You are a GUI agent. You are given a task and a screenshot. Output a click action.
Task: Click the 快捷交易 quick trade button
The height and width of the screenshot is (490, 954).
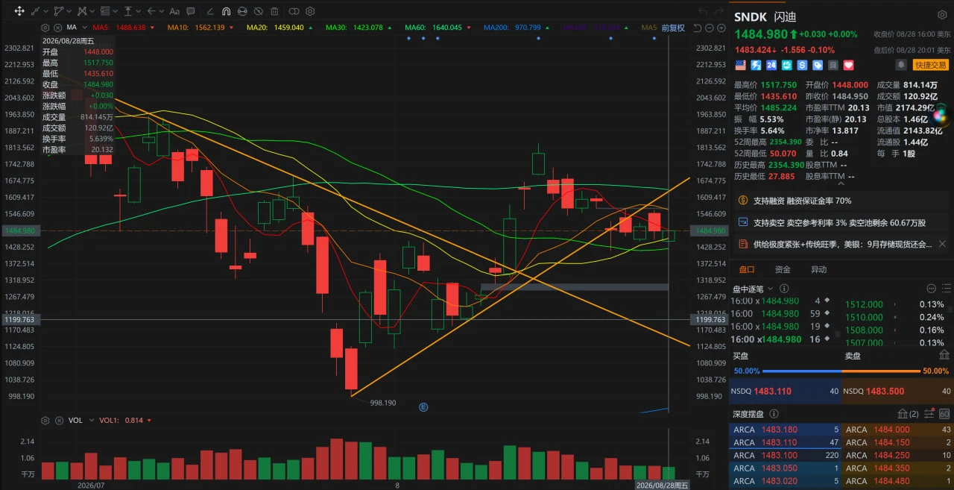[931, 66]
